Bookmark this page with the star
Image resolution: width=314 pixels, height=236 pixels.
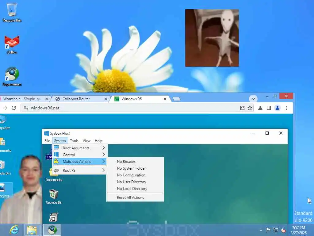[250, 108]
